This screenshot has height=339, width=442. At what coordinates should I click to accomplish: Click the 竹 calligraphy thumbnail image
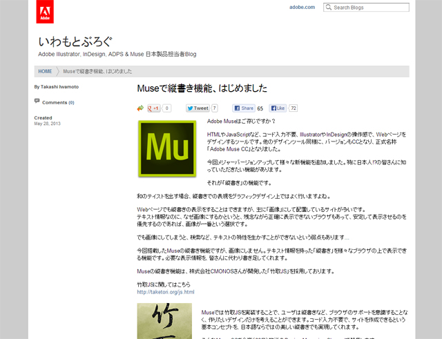coord(164,321)
